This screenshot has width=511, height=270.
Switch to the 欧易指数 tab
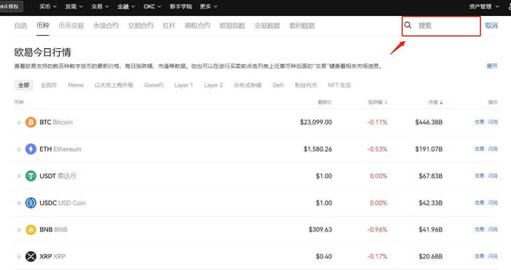point(232,26)
